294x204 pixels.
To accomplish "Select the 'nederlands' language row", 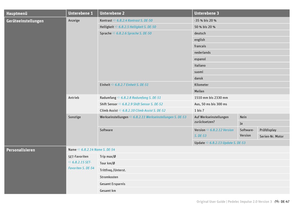I will coord(241,53).
